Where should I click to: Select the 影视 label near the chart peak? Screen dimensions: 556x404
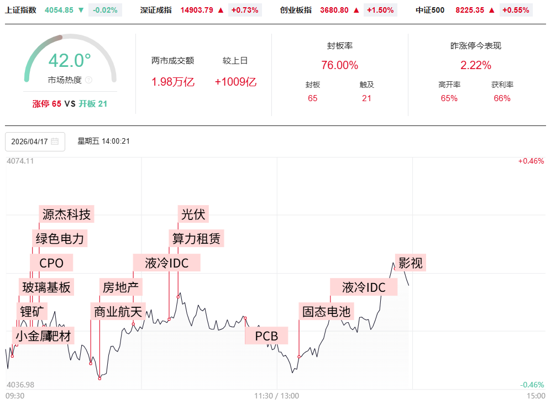pos(410,263)
